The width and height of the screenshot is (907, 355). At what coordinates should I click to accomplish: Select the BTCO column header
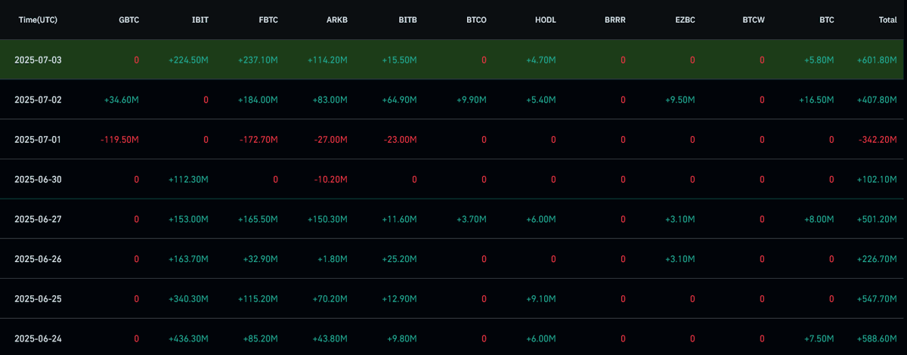(x=476, y=20)
